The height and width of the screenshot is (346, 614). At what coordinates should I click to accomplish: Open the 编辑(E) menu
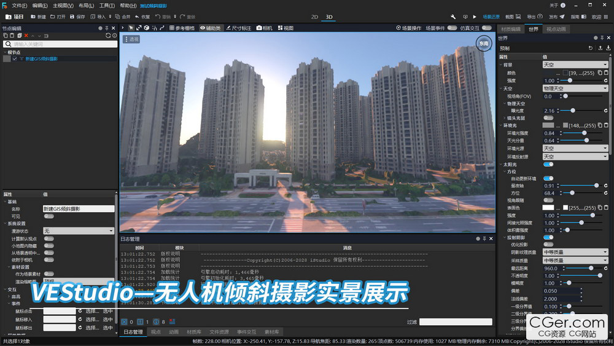(39, 6)
